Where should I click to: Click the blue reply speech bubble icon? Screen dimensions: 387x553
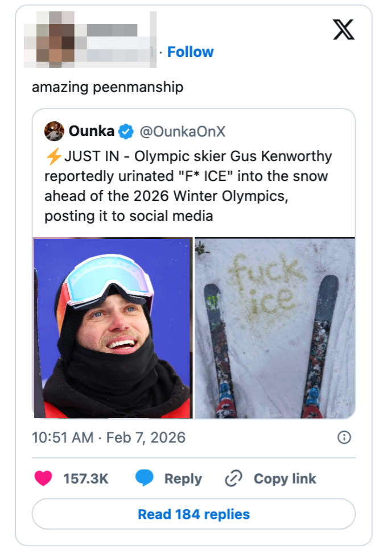click(x=145, y=478)
